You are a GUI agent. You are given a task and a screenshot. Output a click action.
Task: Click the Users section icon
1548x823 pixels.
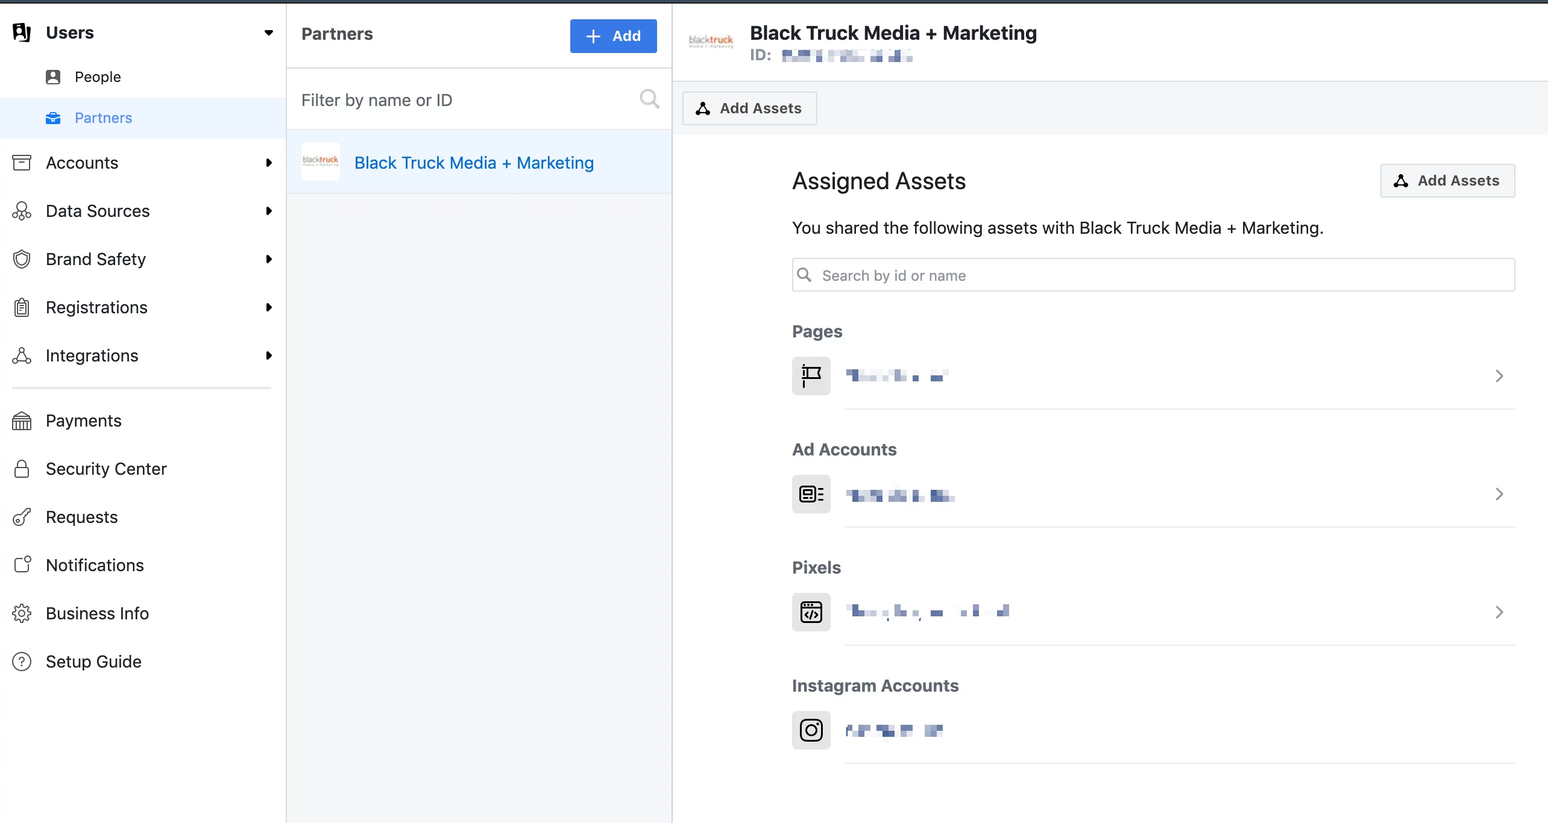click(22, 33)
